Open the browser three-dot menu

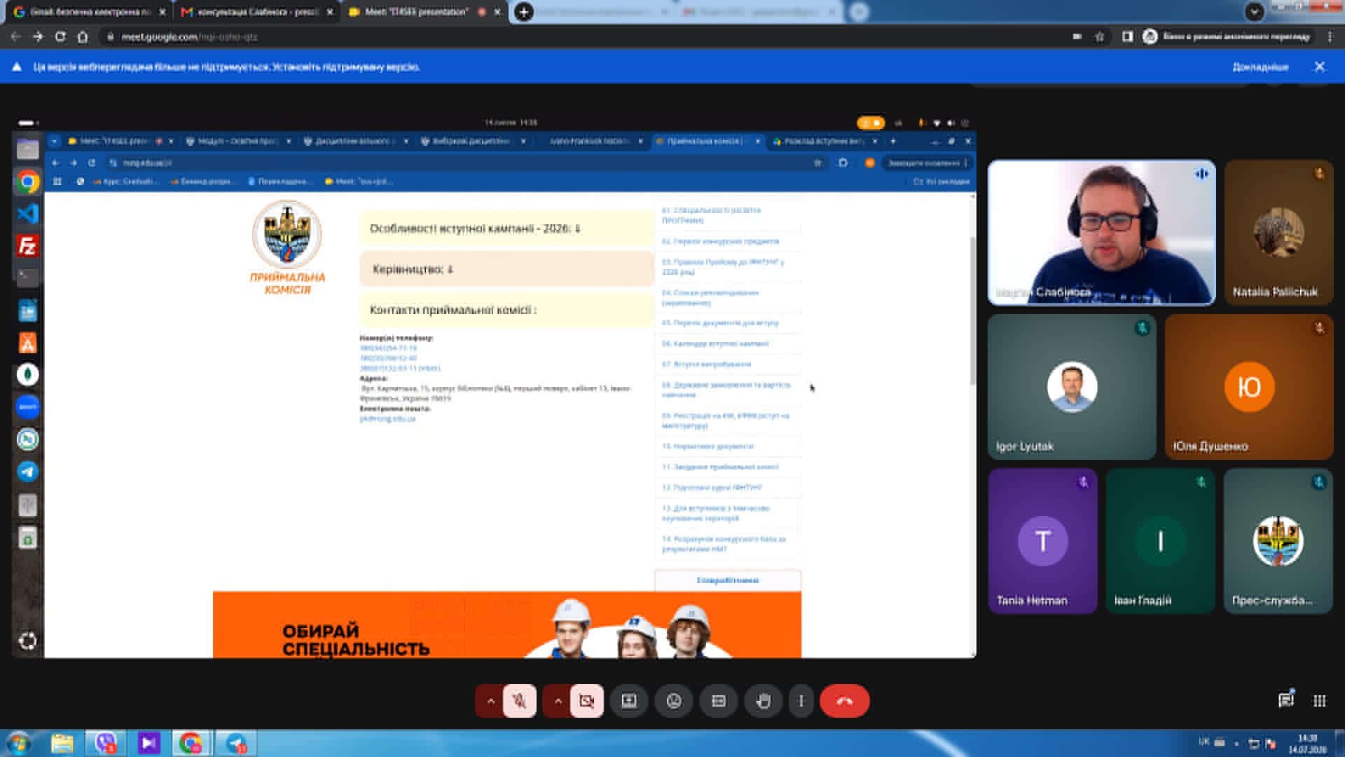1330,36
